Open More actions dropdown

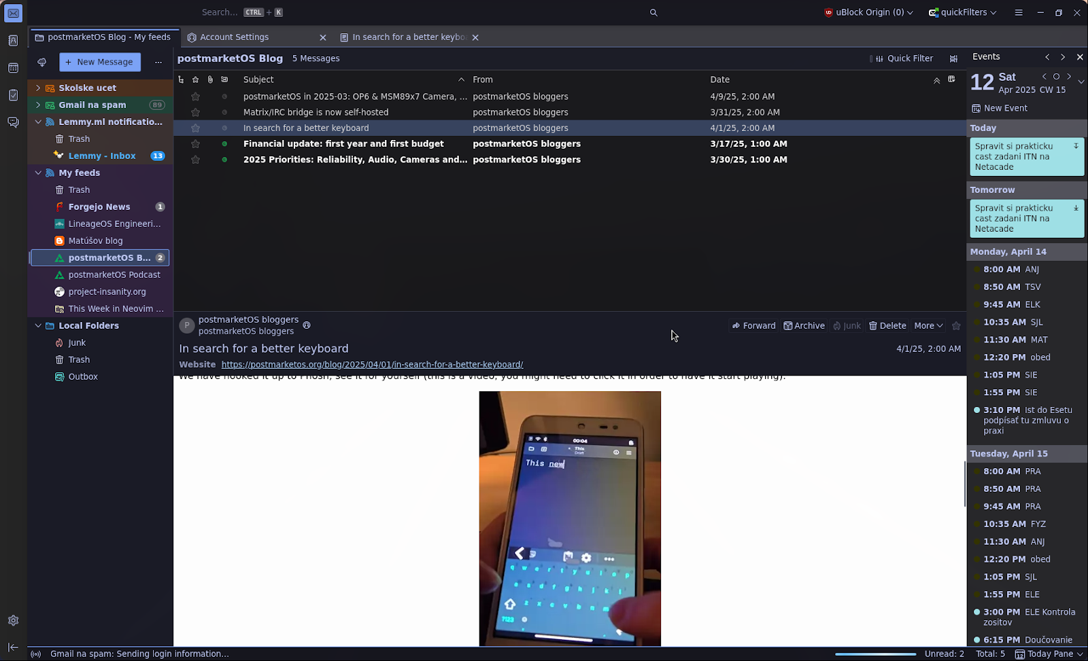point(928,326)
